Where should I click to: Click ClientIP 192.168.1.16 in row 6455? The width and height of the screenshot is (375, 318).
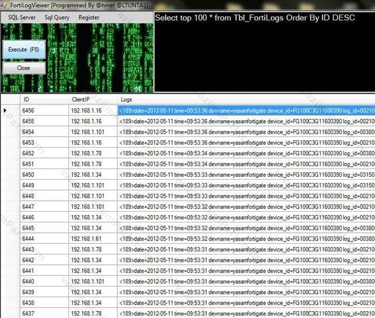pyautogui.click(x=93, y=121)
